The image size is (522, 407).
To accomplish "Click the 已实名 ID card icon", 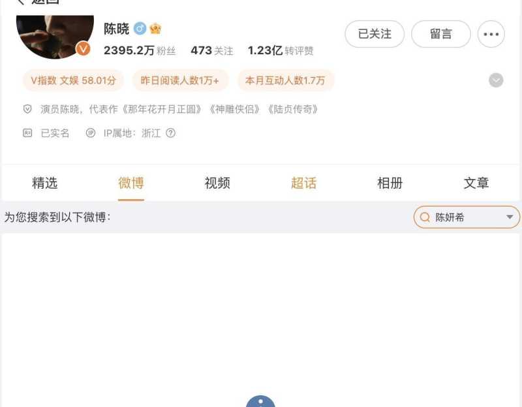I will 27,133.
